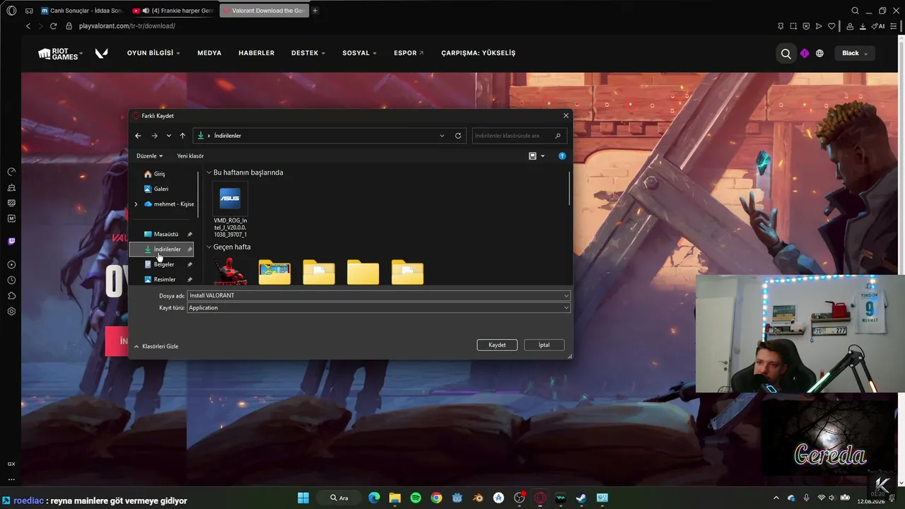Reload the page in Opera
This screenshot has height=509, width=905.
[x=53, y=26]
